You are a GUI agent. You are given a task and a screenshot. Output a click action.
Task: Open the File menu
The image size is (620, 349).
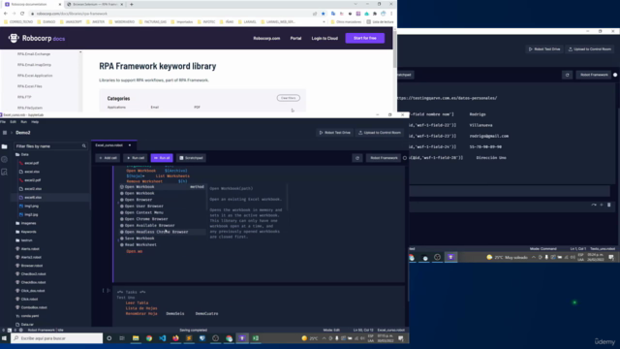click(3, 122)
